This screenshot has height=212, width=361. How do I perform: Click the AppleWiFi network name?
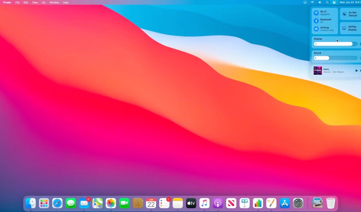pyautogui.click(x=325, y=14)
